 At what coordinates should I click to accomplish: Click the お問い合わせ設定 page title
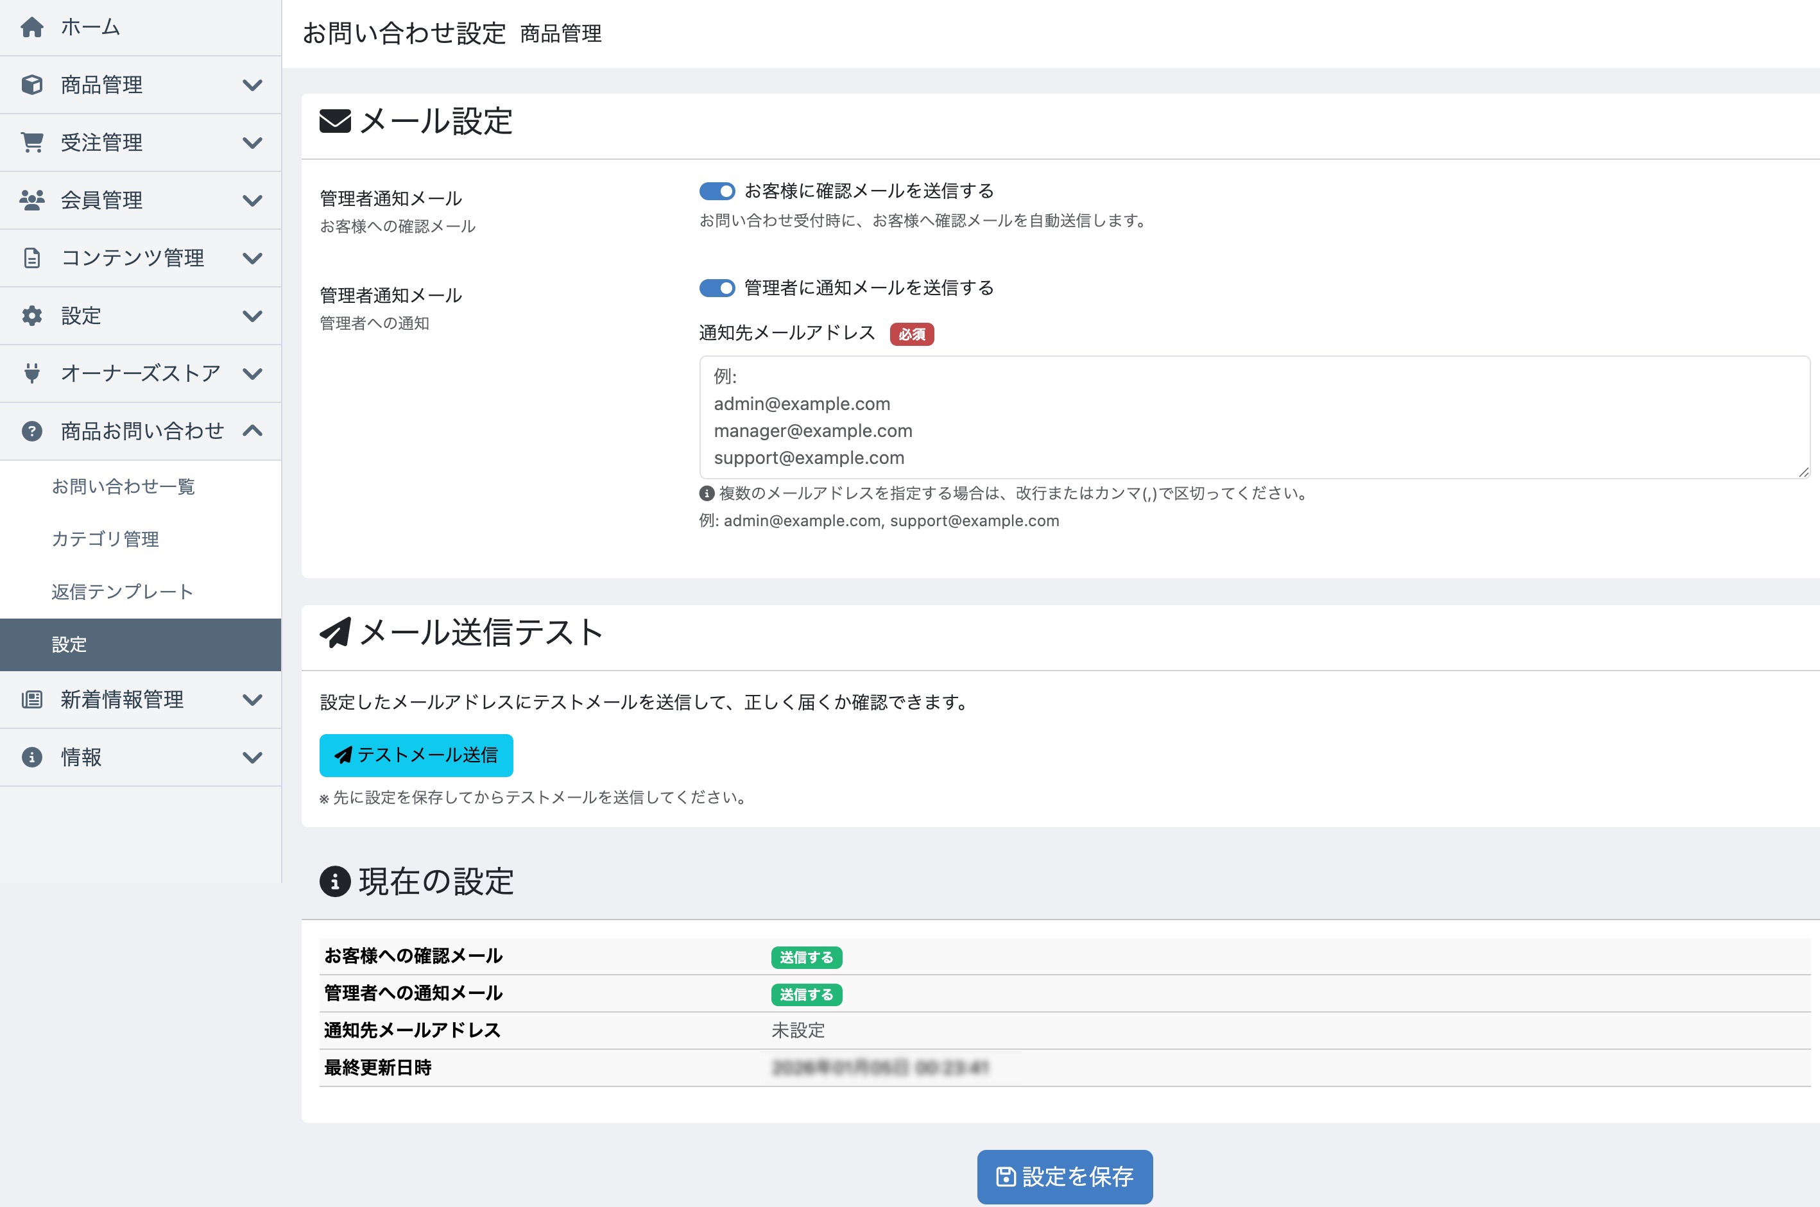tap(404, 33)
